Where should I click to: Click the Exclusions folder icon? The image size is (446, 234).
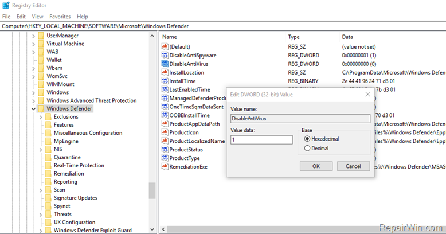pos(48,117)
